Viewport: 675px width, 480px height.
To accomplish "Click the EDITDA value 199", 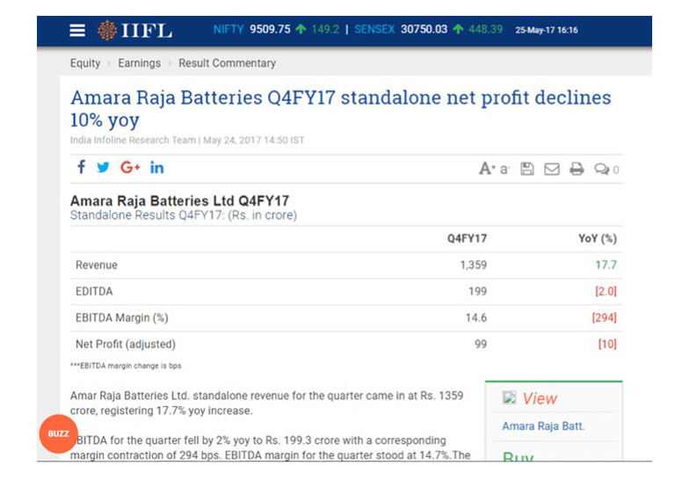I will (477, 292).
